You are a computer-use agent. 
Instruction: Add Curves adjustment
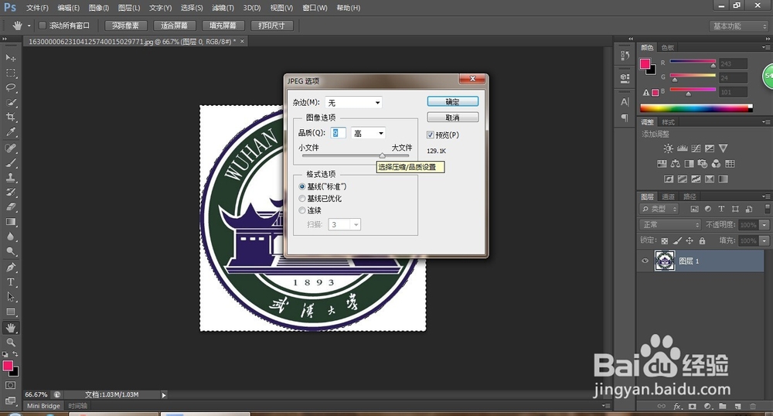696,148
